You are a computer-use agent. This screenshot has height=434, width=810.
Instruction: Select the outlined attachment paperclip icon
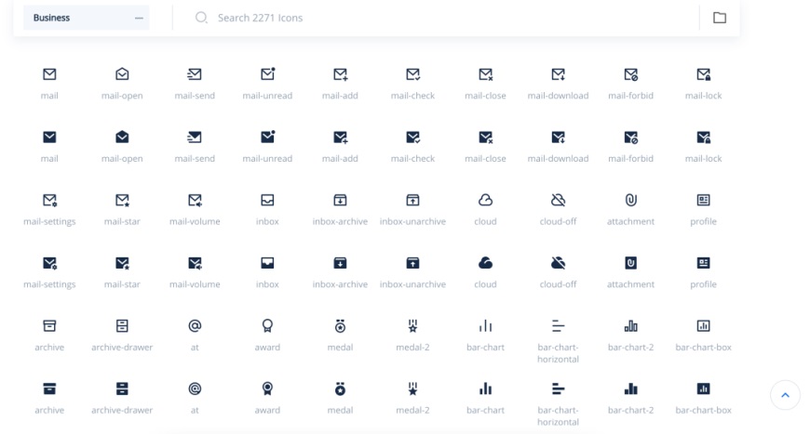point(630,200)
